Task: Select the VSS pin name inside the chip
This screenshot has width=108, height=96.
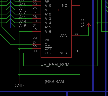Action: 63,53
